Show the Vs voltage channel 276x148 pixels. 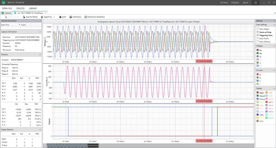258,63
